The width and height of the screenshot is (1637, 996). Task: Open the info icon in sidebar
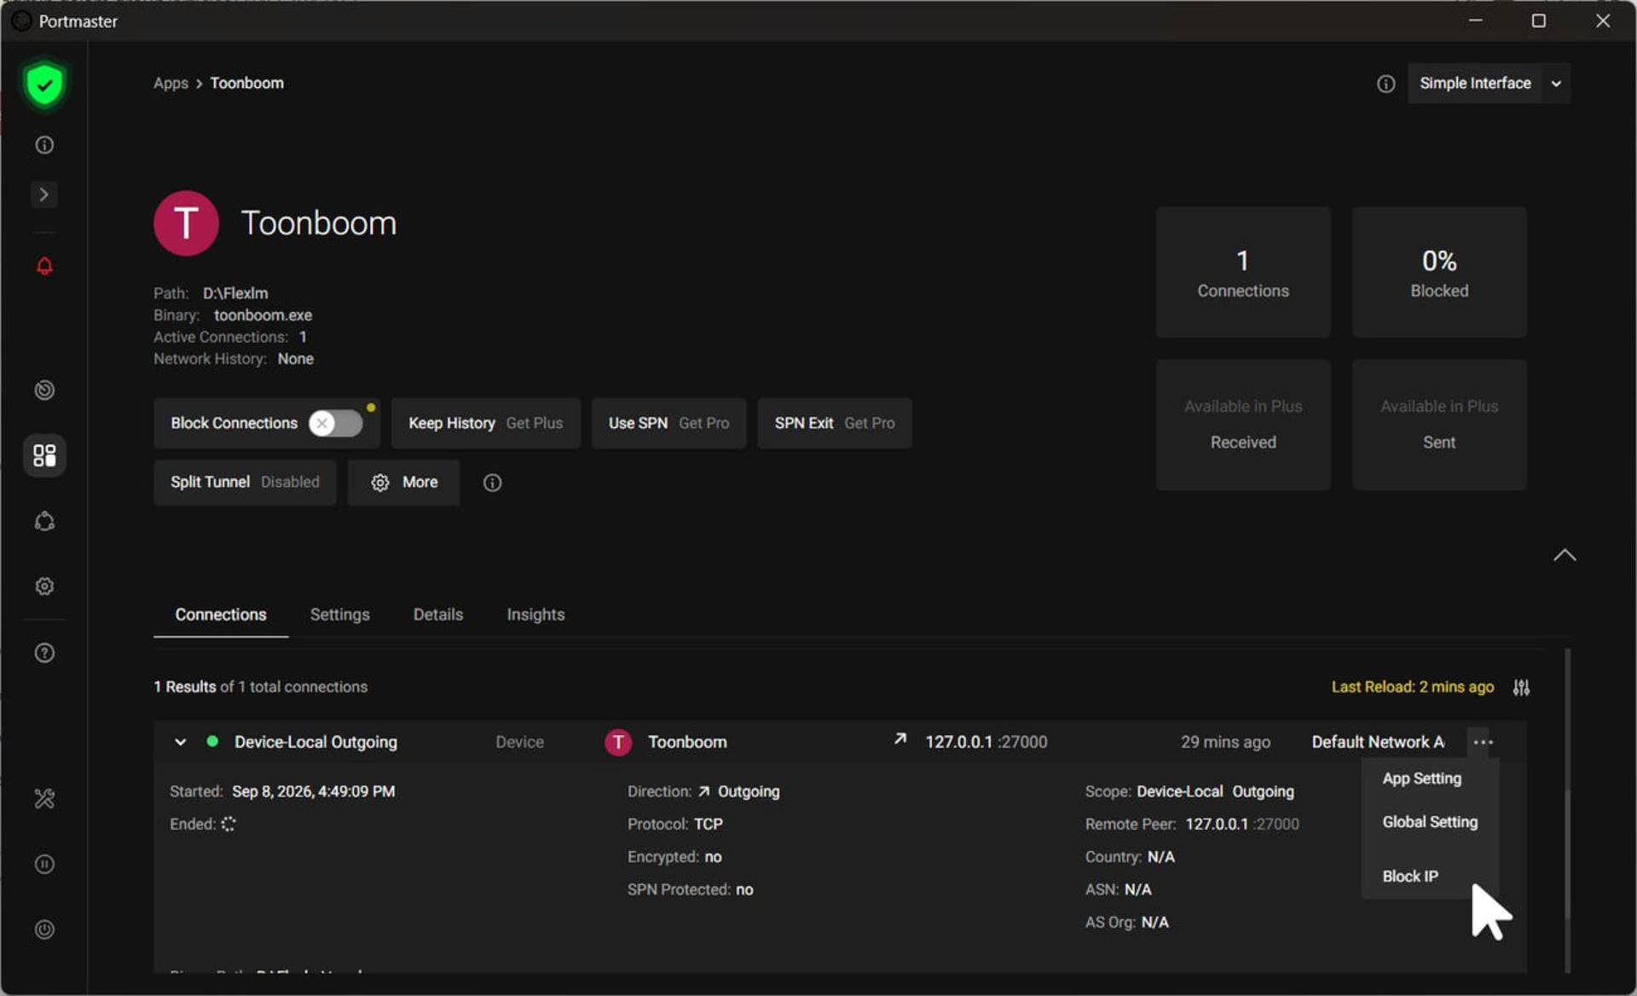point(44,145)
